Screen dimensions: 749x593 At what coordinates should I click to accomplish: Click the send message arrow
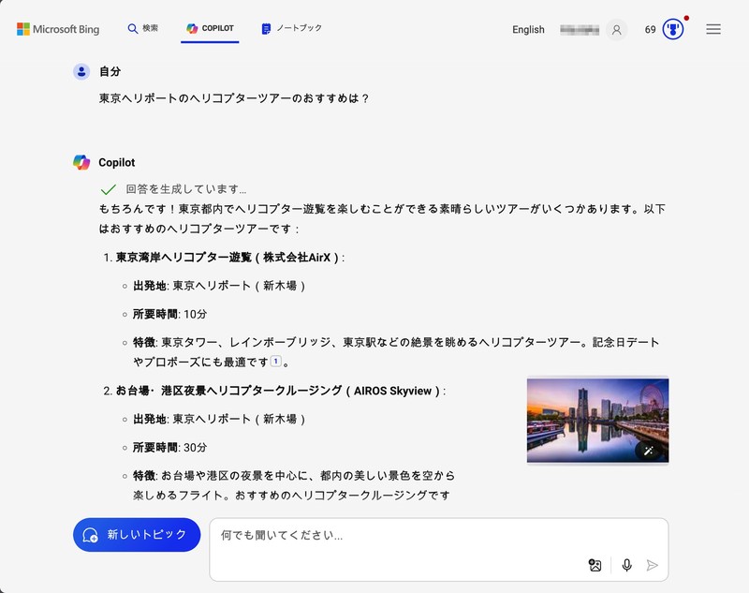click(652, 565)
